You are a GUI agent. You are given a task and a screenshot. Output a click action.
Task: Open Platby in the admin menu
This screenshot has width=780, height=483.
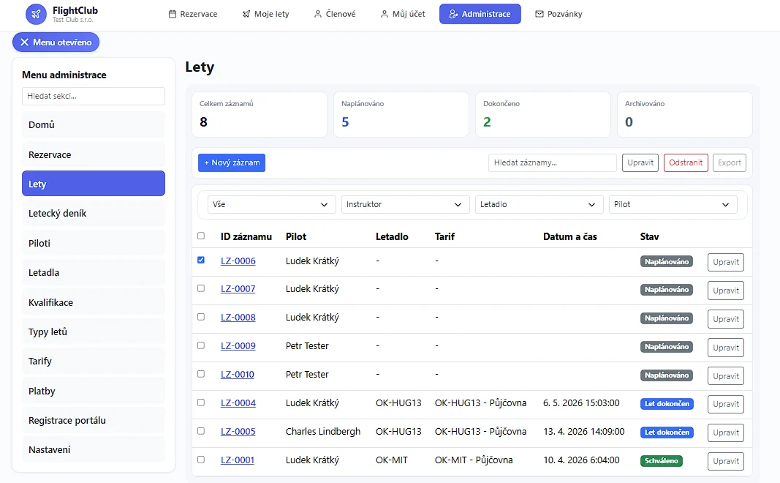tap(94, 392)
